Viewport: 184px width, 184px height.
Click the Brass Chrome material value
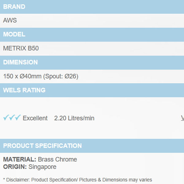click(57, 159)
